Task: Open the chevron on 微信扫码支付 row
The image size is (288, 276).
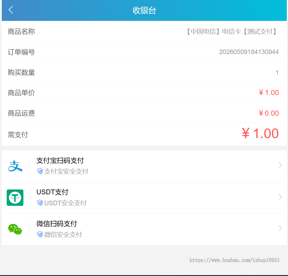Action: click(x=280, y=228)
